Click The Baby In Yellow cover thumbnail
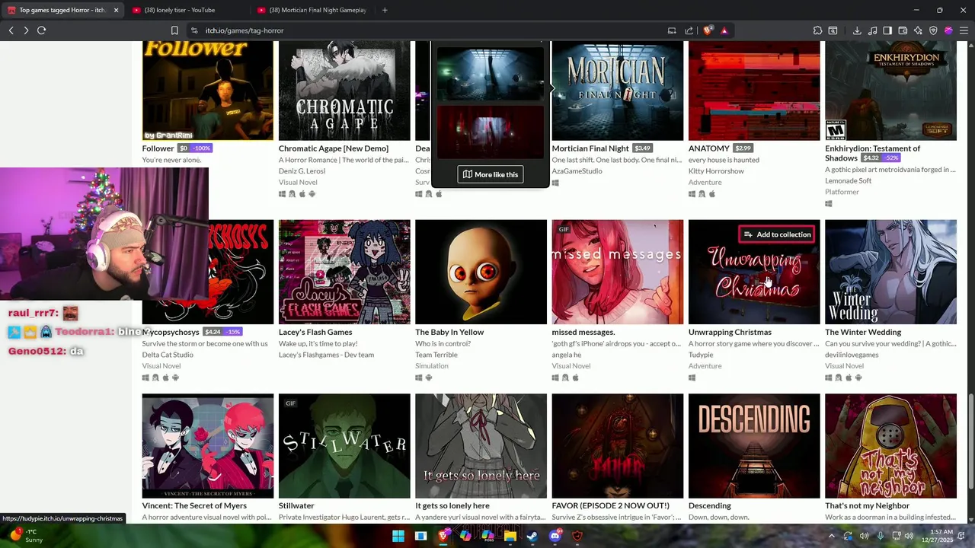This screenshot has height=548, width=975. coord(481,272)
